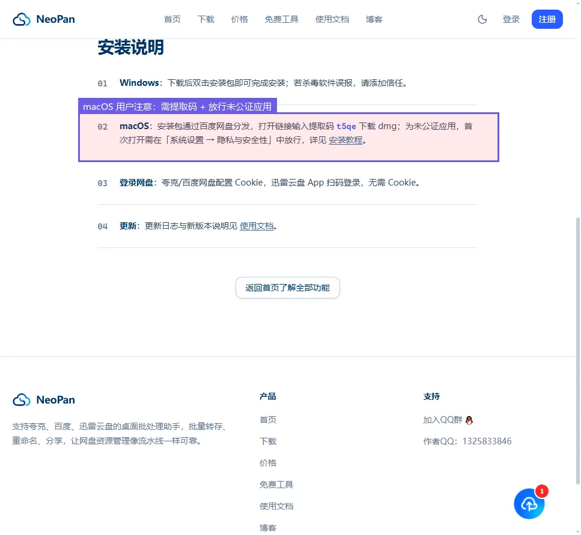Open footer 首页 link
Viewport: 581px width, 535px height.
pyautogui.click(x=268, y=420)
